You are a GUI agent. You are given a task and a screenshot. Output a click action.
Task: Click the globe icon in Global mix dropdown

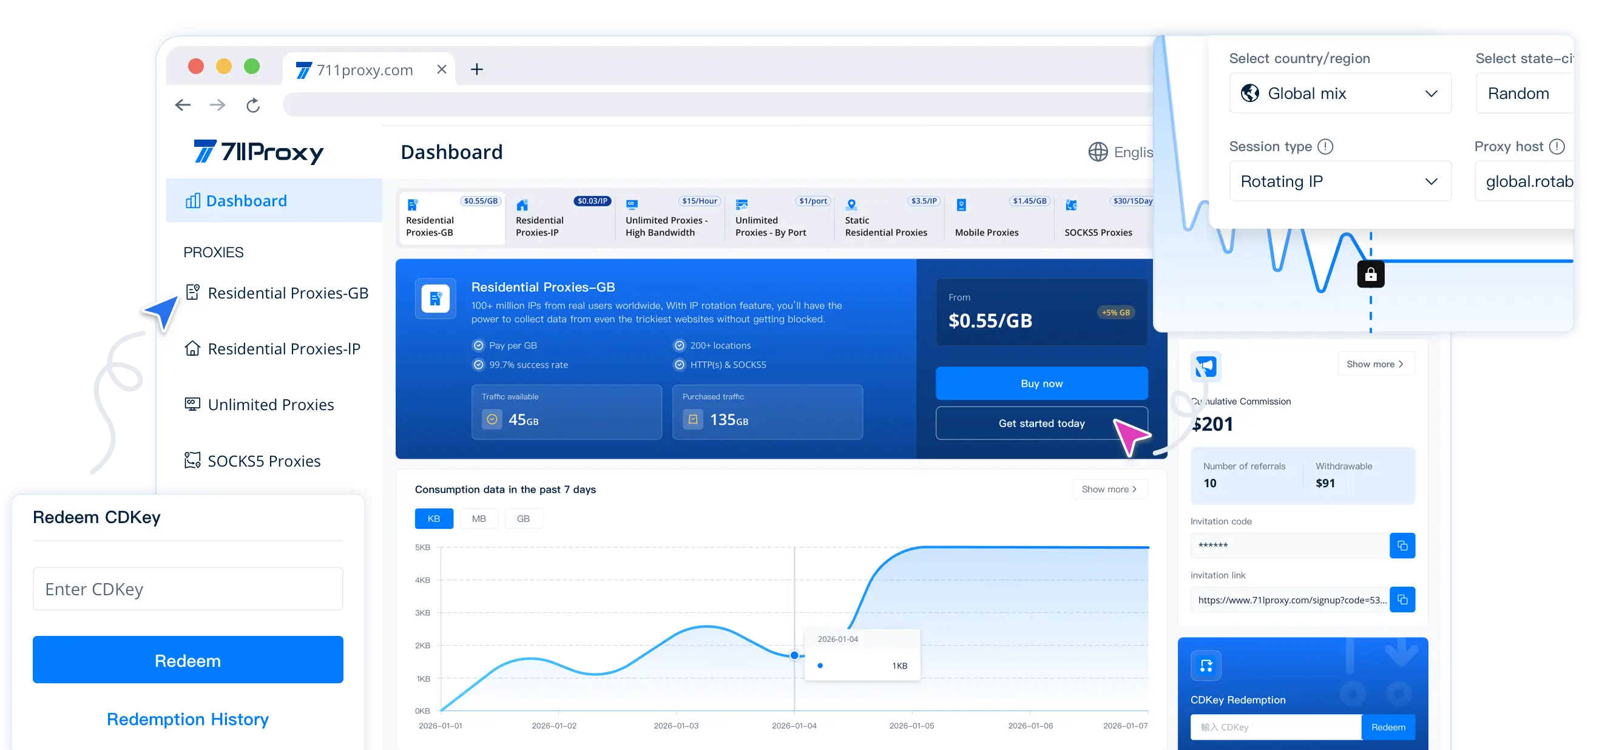[x=1250, y=93]
